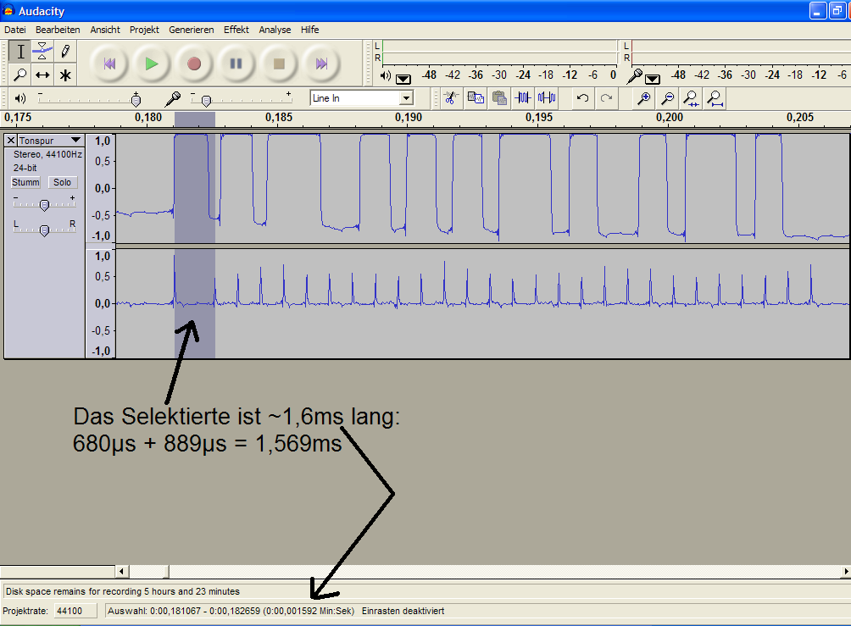The width and height of the screenshot is (851, 626).
Task: Pause playback with Pause button
Action: pos(236,64)
